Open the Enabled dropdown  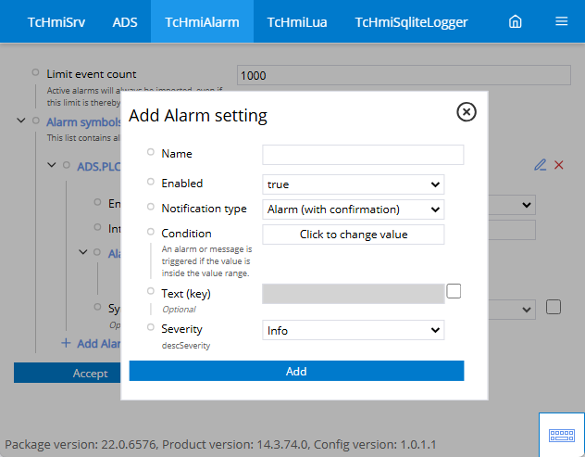pyautogui.click(x=353, y=184)
